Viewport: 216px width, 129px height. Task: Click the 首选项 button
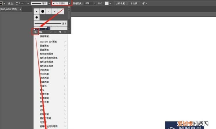[x=134, y=3]
